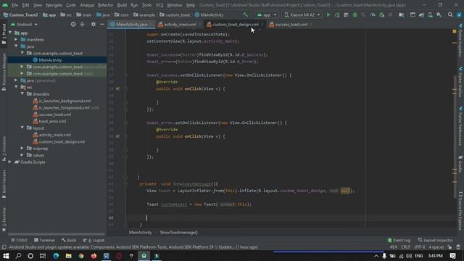Open the Android project view dropdown
The image size is (464, 261).
point(24,24)
